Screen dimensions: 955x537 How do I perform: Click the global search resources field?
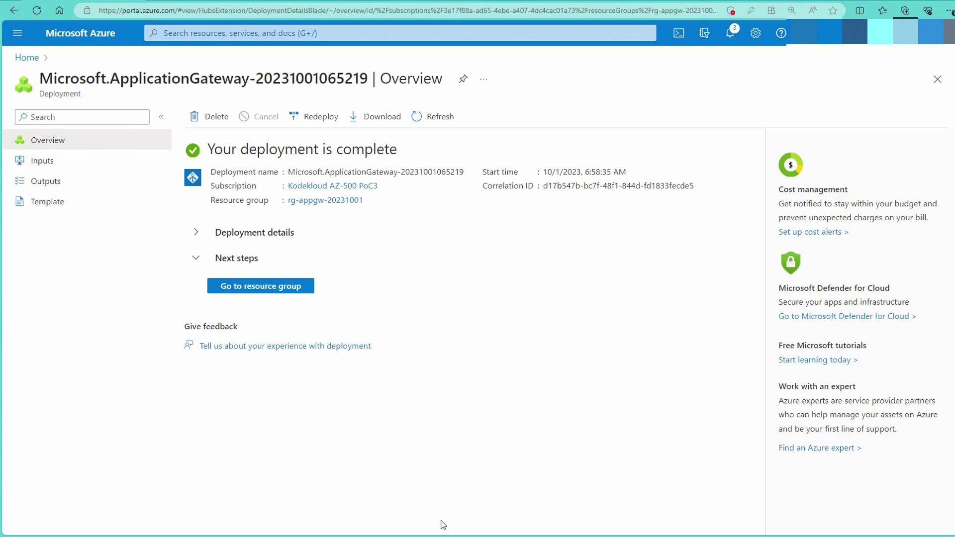(400, 33)
